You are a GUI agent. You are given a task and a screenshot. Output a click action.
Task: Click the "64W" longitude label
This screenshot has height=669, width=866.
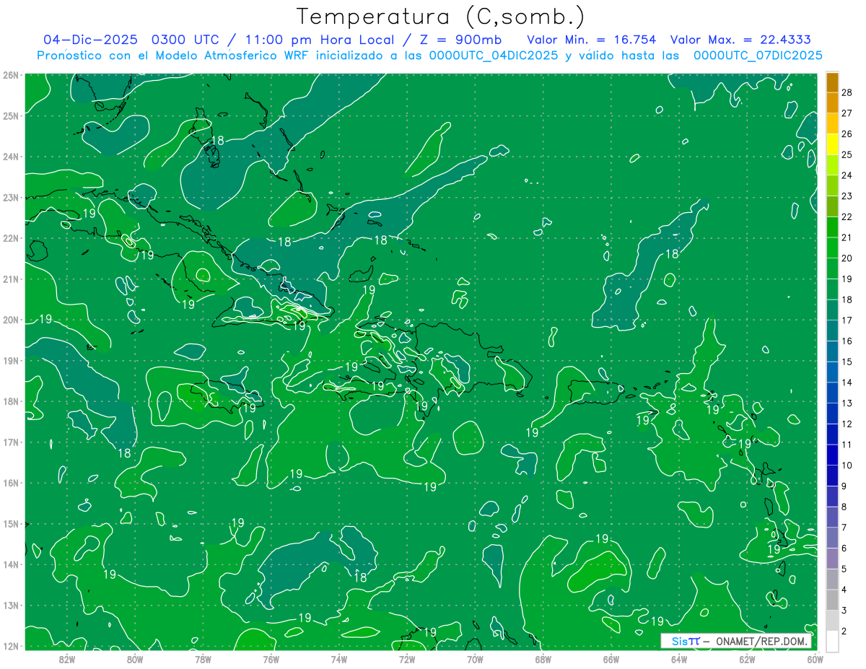click(x=679, y=659)
